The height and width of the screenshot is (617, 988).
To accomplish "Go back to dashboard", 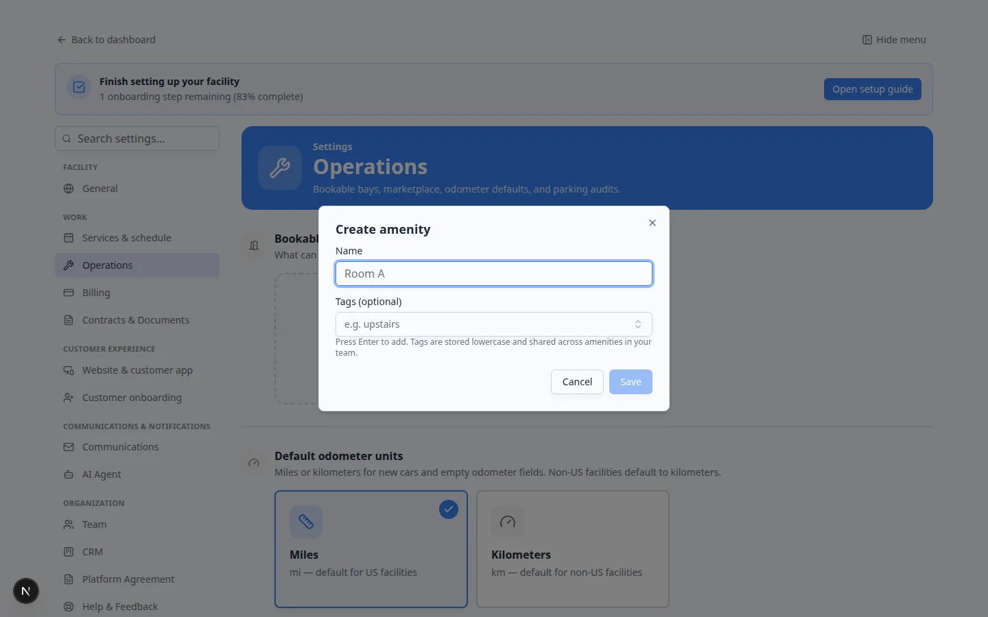I will click(x=106, y=40).
